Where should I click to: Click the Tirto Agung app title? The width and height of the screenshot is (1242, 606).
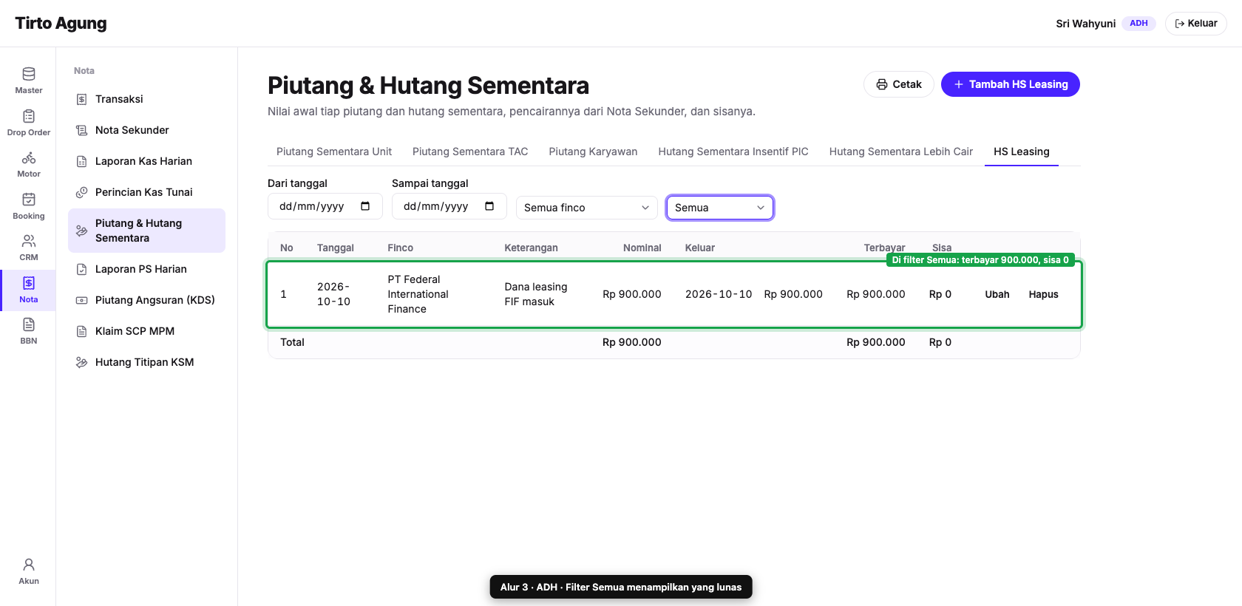pos(61,24)
